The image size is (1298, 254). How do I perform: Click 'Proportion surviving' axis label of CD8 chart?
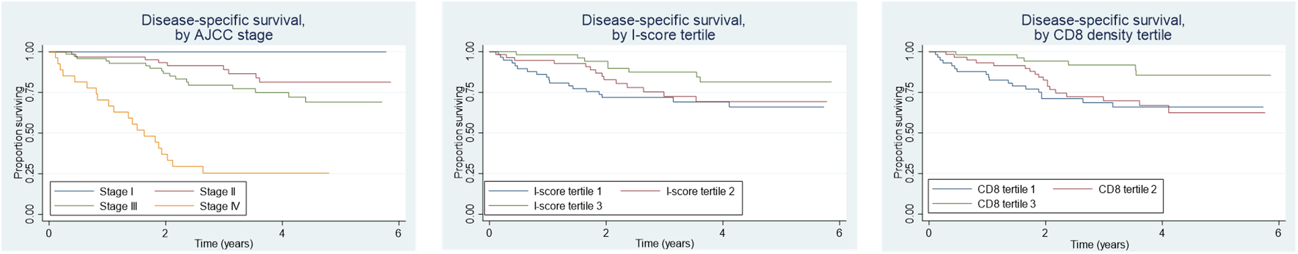click(x=899, y=132)
